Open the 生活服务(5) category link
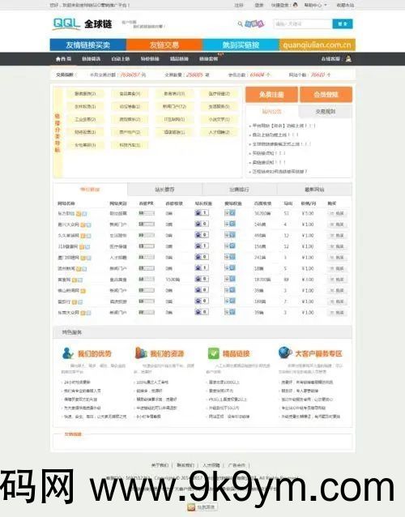 pos(220,106)
